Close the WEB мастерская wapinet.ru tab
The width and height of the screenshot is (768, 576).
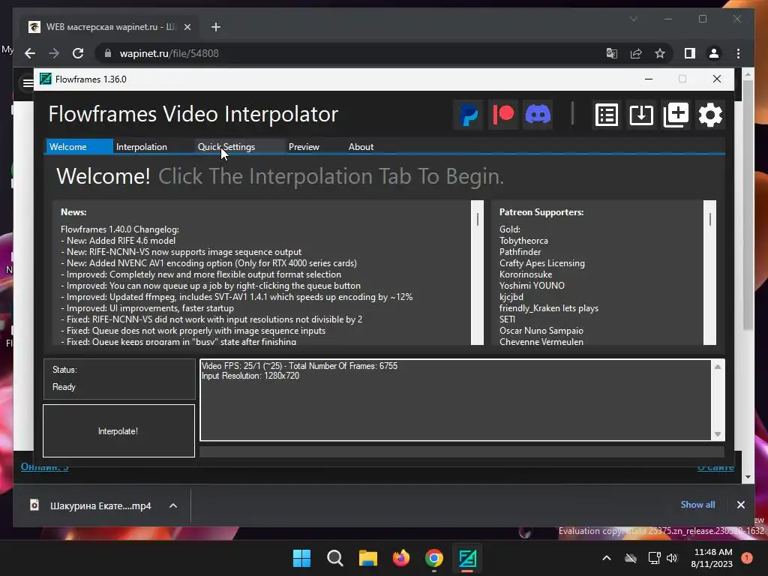pos(187,27)
